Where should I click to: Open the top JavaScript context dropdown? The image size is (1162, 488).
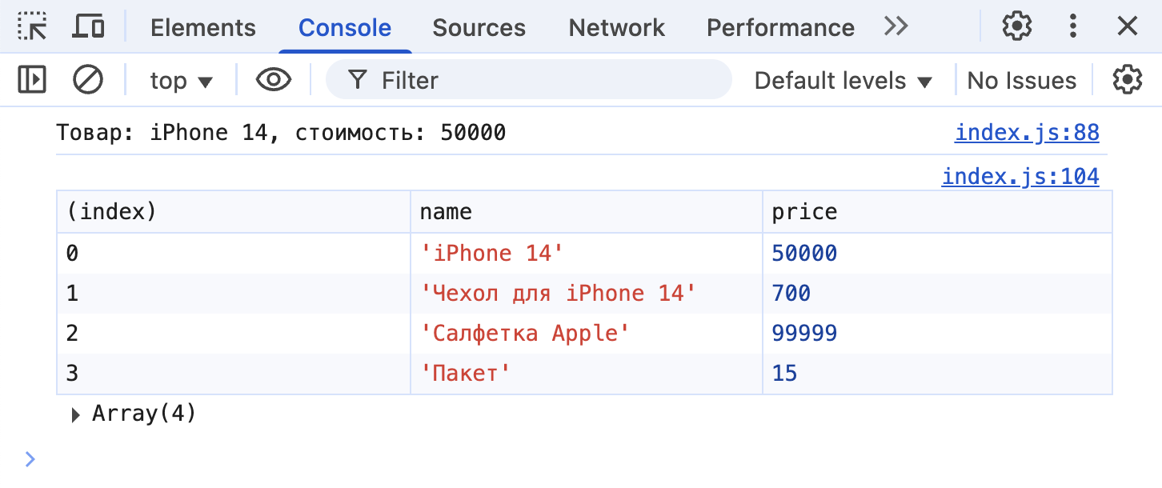(182, 81)
